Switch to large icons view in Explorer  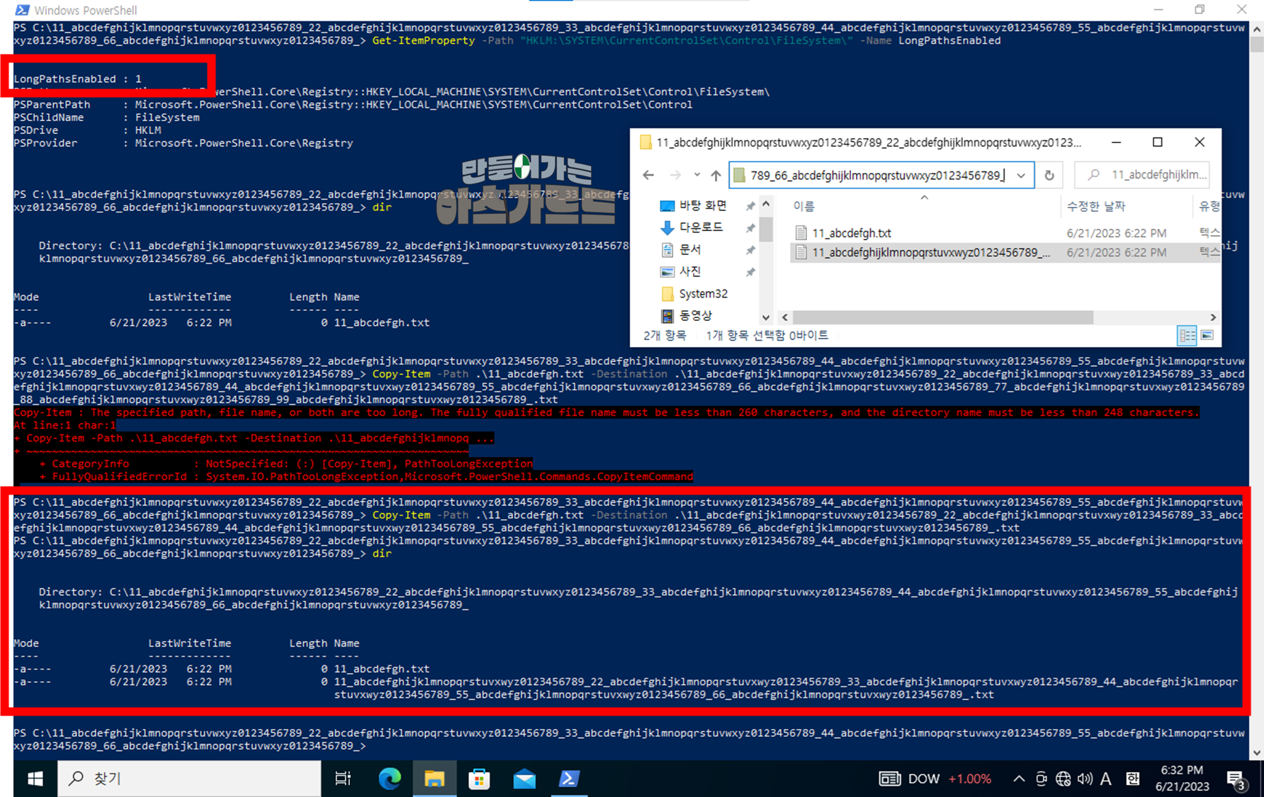pos(1207,335)
